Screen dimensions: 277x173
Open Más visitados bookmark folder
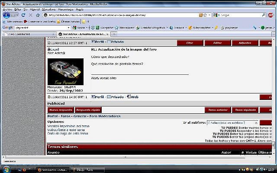(13, 22)
